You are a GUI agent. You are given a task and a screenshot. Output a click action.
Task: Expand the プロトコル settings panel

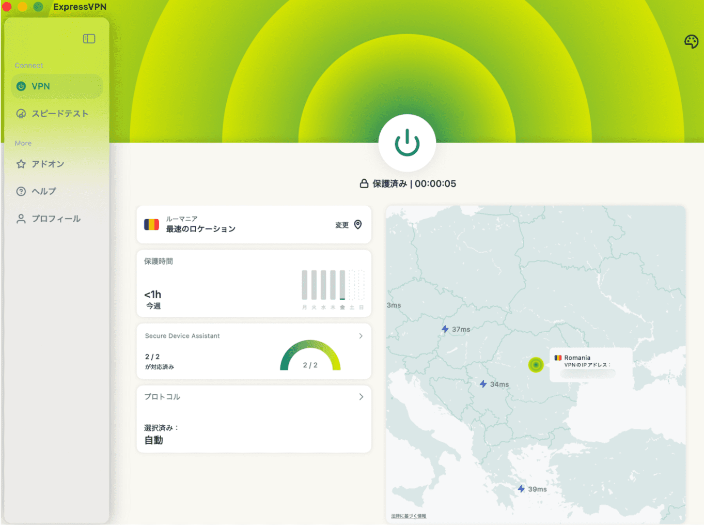361,397
